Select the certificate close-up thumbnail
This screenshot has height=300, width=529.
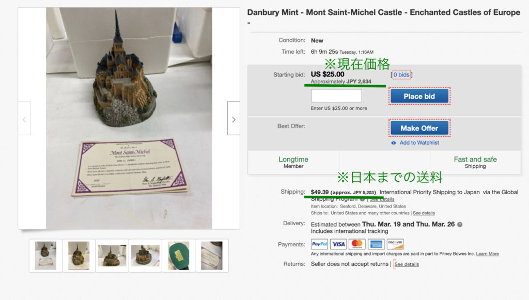coord(211,256)
